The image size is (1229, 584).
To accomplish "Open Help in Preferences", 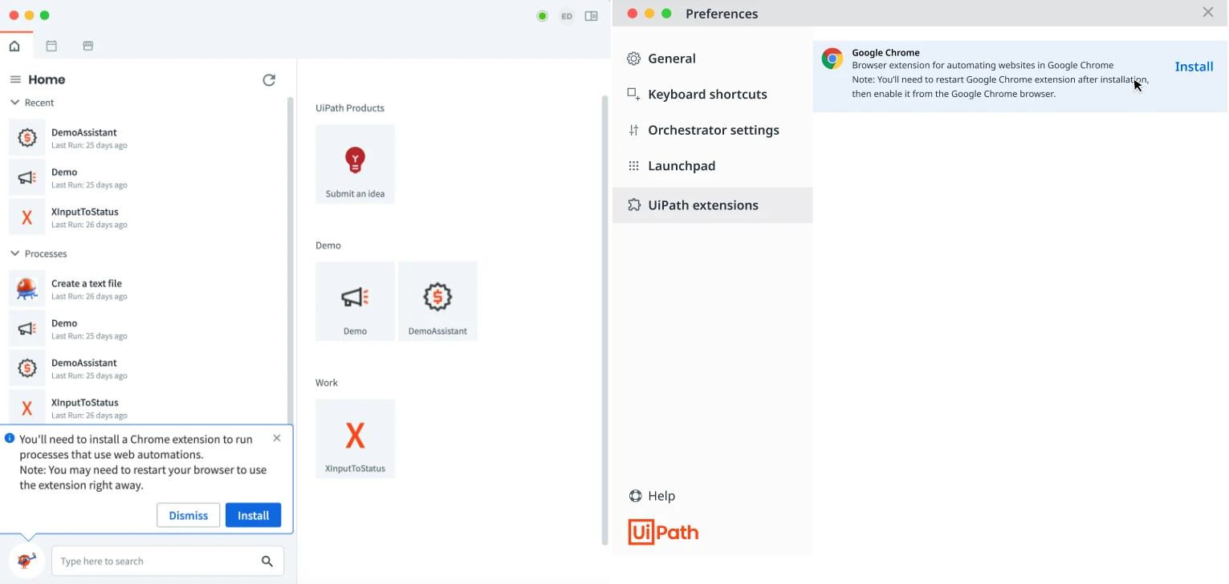I will tap(652, 496).
